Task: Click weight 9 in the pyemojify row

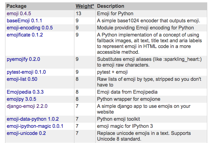Action: [x=77, y=59]
